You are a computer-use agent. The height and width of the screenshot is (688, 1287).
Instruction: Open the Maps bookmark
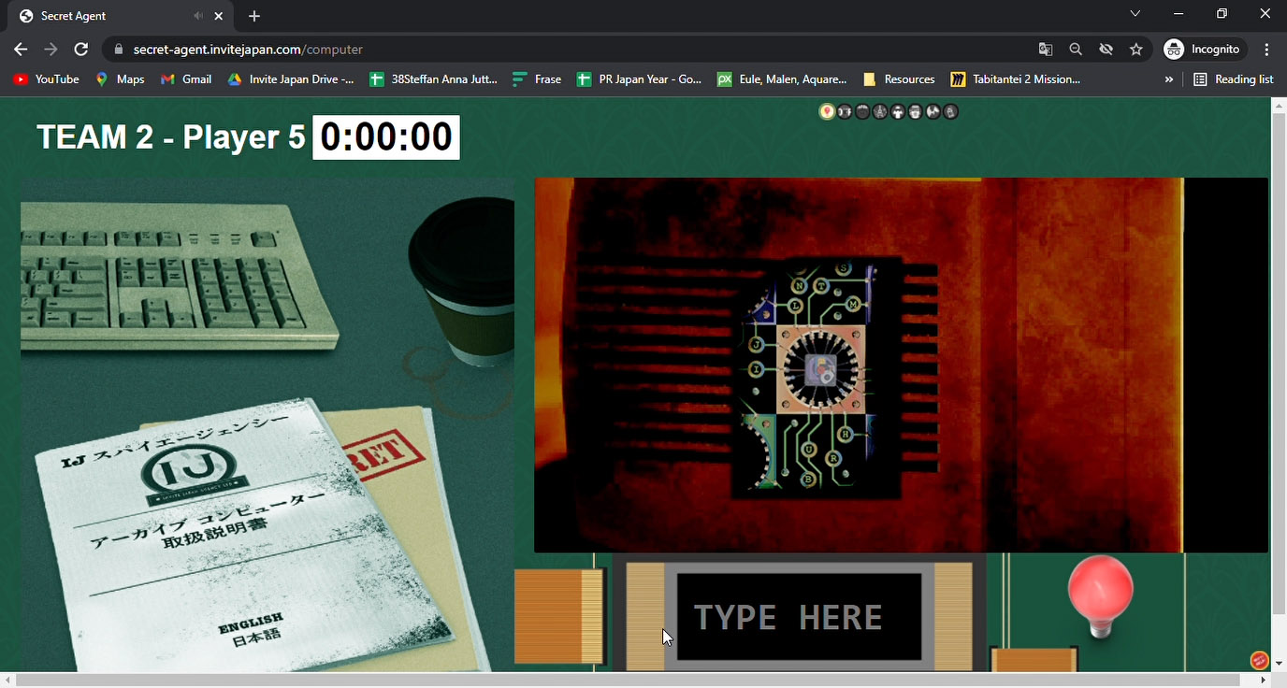pyautogui.click(x=120, y=79)
